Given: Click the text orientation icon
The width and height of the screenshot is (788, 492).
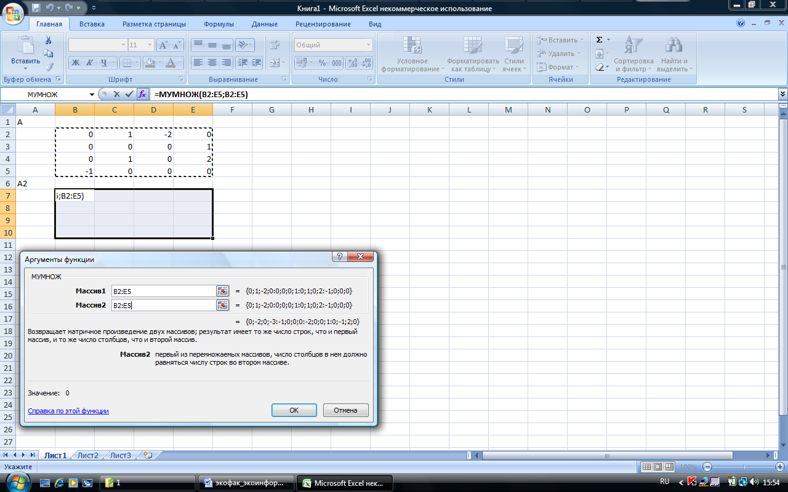Looking at the screenshot, I should click(244, 45).
